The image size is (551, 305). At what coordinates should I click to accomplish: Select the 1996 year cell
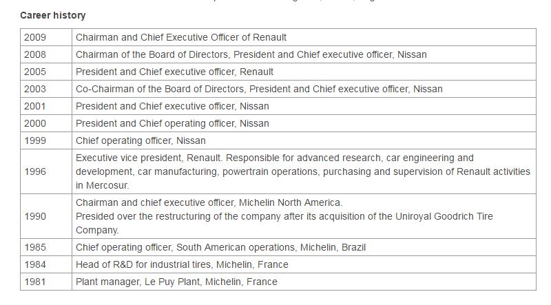click(34, 171)
